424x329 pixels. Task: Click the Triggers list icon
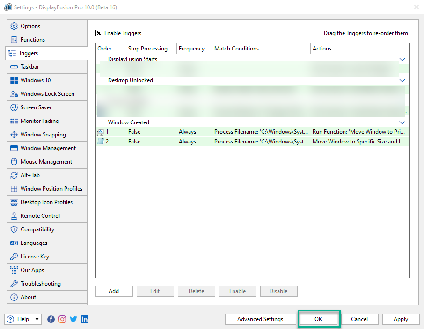(x=12, y=53)
